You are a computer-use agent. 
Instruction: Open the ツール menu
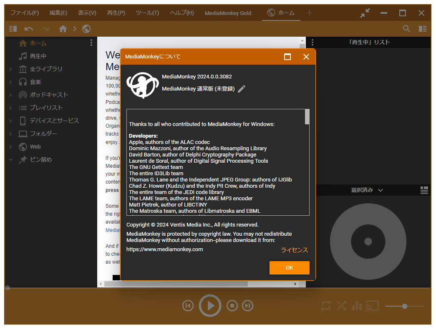(x=147, y=13)
